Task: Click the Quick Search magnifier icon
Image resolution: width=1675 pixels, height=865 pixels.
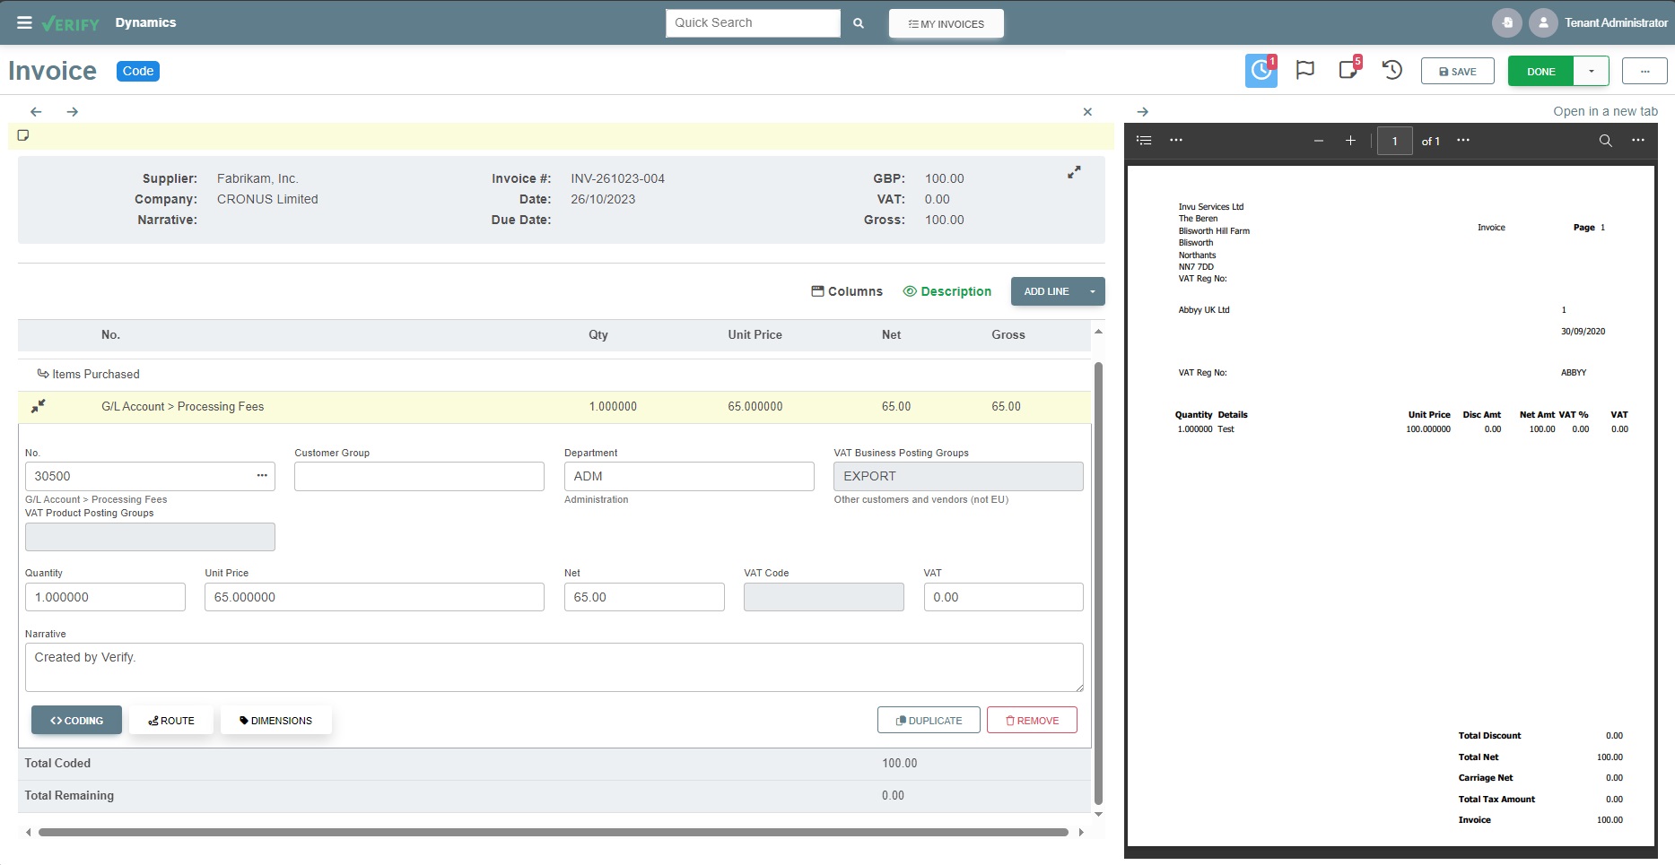Action: [859, 23]
